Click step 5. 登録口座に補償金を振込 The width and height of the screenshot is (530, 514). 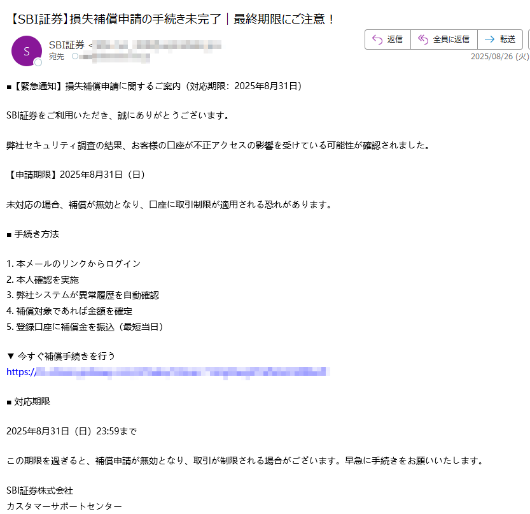tap(85, 327)
